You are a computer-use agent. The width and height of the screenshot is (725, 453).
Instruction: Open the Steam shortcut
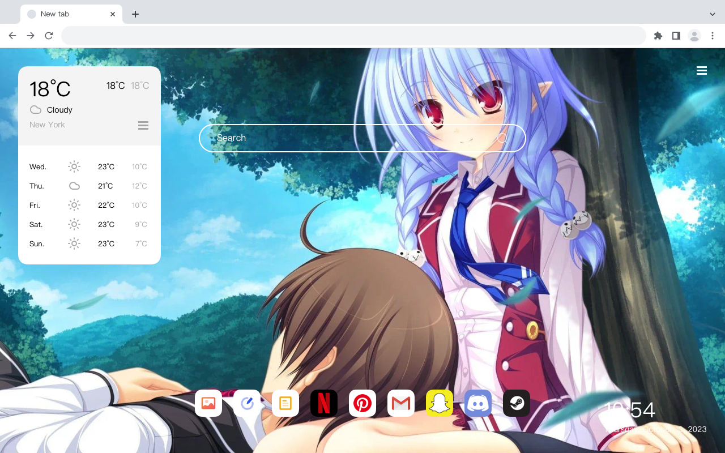[517, 403]
